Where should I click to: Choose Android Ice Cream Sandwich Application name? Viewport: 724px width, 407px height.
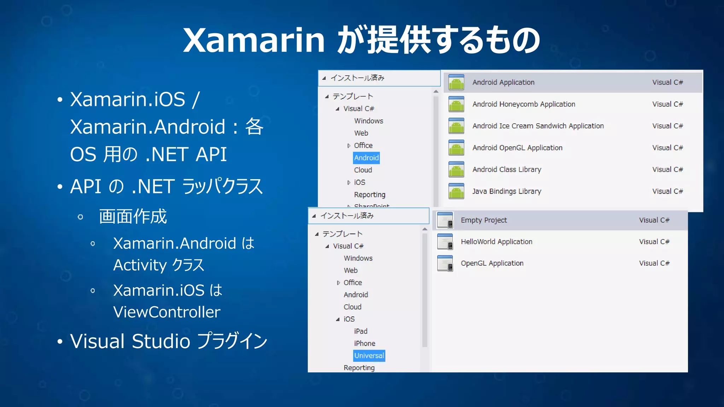tap(538, 126)
